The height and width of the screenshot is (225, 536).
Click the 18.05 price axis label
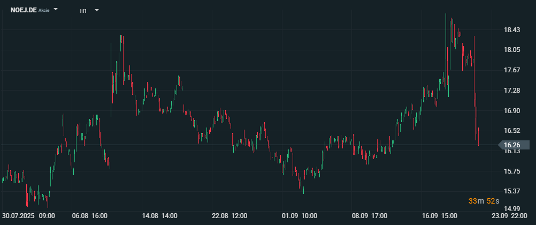coord(512,50)
